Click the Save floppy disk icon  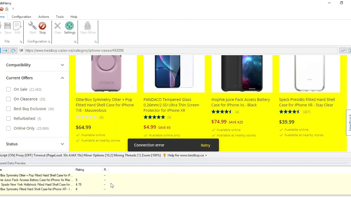[x=8, y=26]
